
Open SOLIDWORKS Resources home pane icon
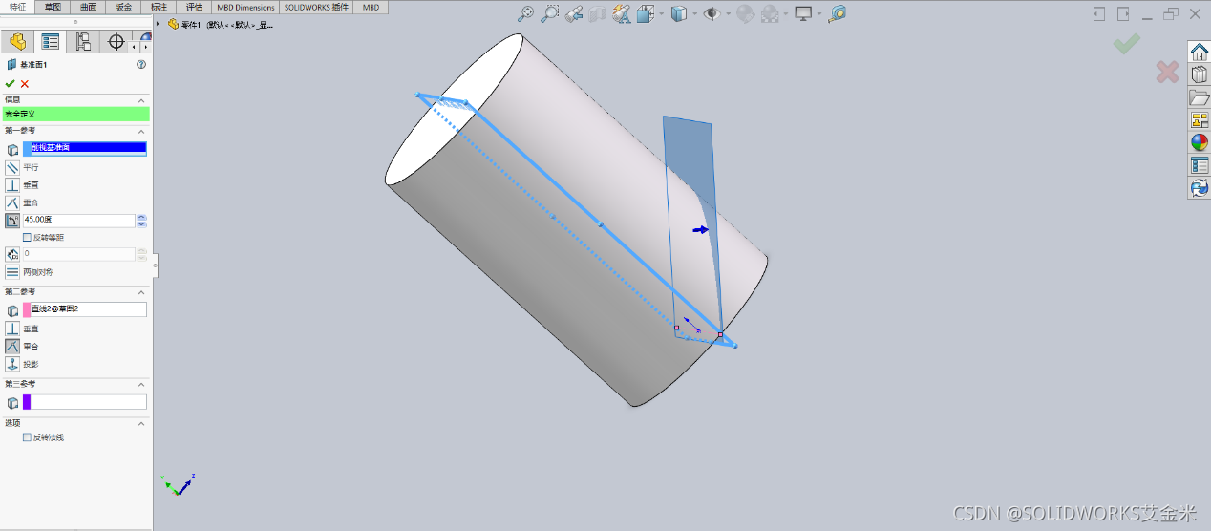point(1200,52)
